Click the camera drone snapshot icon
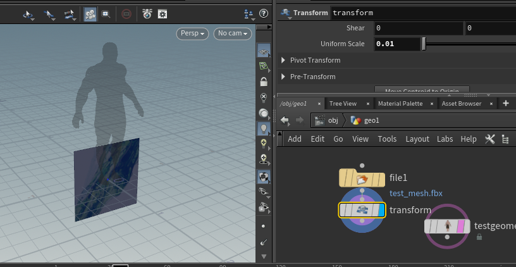The width and height of the screenshot is (516, 267). [147, 14]
